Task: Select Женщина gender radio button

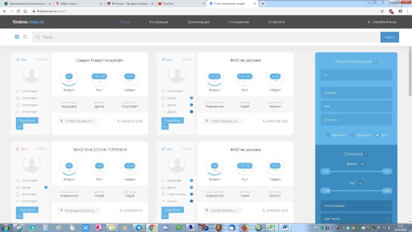Action: pos(352,135)
